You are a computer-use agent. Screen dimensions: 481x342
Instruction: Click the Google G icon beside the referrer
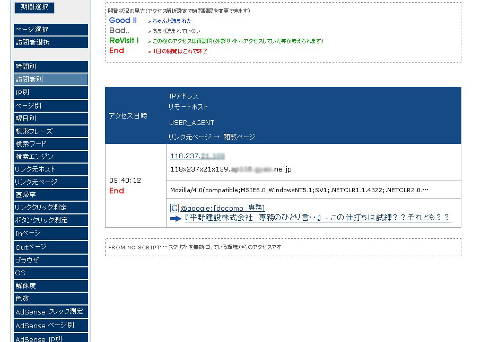point(174,208)
